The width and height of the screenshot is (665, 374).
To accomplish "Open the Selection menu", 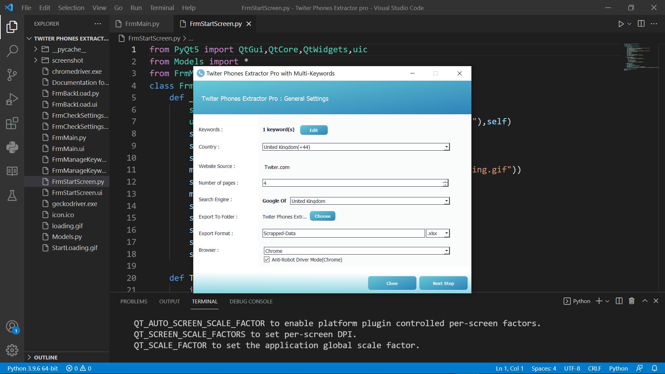I will (x=71, y=8).
